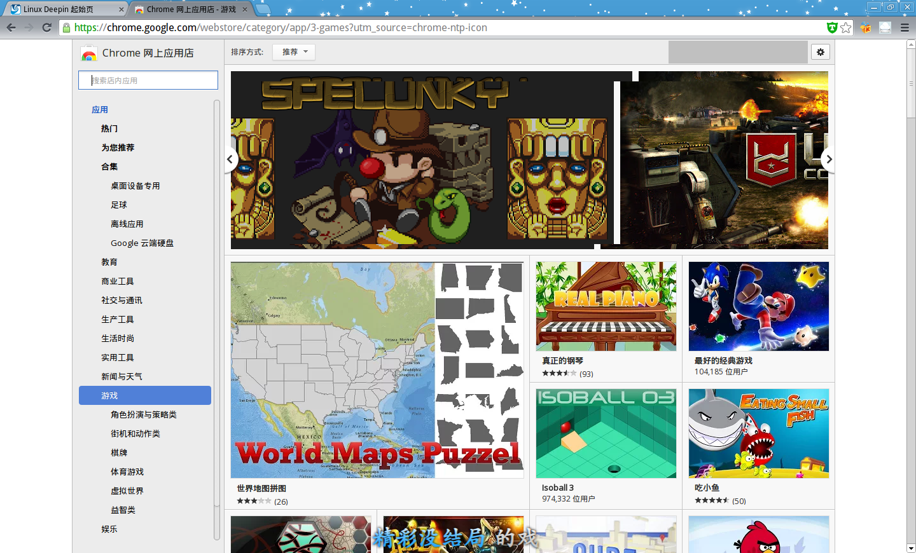The width and height of the screenshot is (916, 553).
Task: Select the 生产工具 category
Action: [x=118, y=319]
